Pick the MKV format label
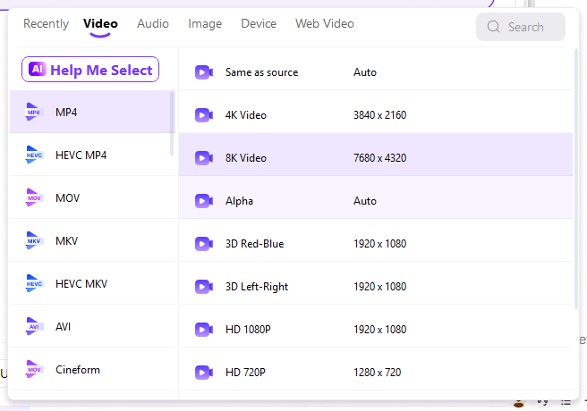 tap(66, 241)
